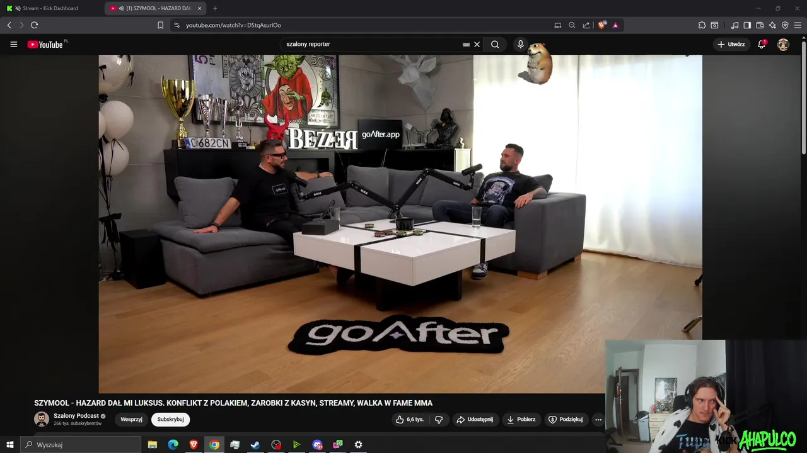Open more actions three-dot menu under video
This screenshot has height=453, width=807.
598,419
